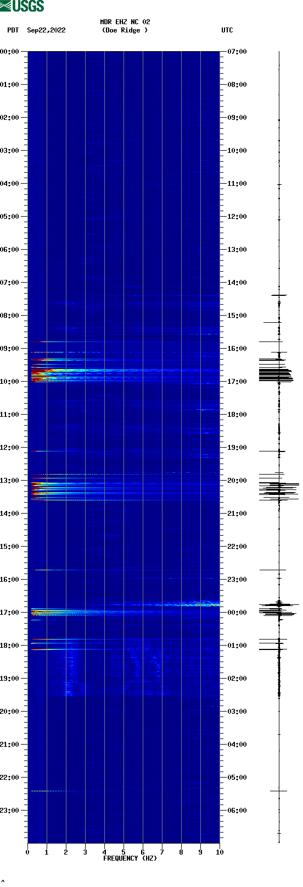Click the '(Doe Ridge )' station name
Viewport: 303px width, 887px height.
click(x=125, y=30)
